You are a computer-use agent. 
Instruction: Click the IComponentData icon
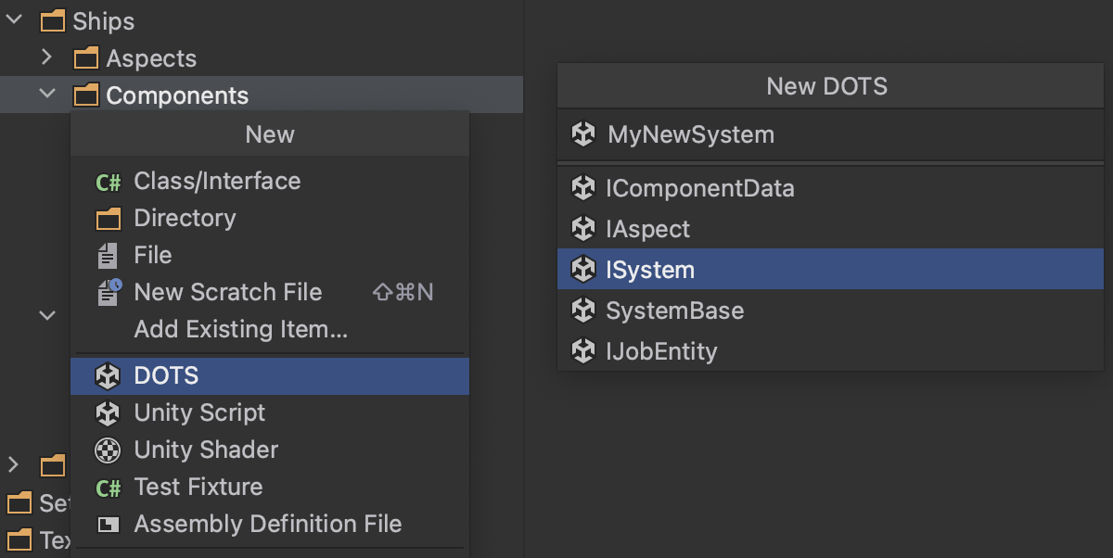click(x=584, y=188)
